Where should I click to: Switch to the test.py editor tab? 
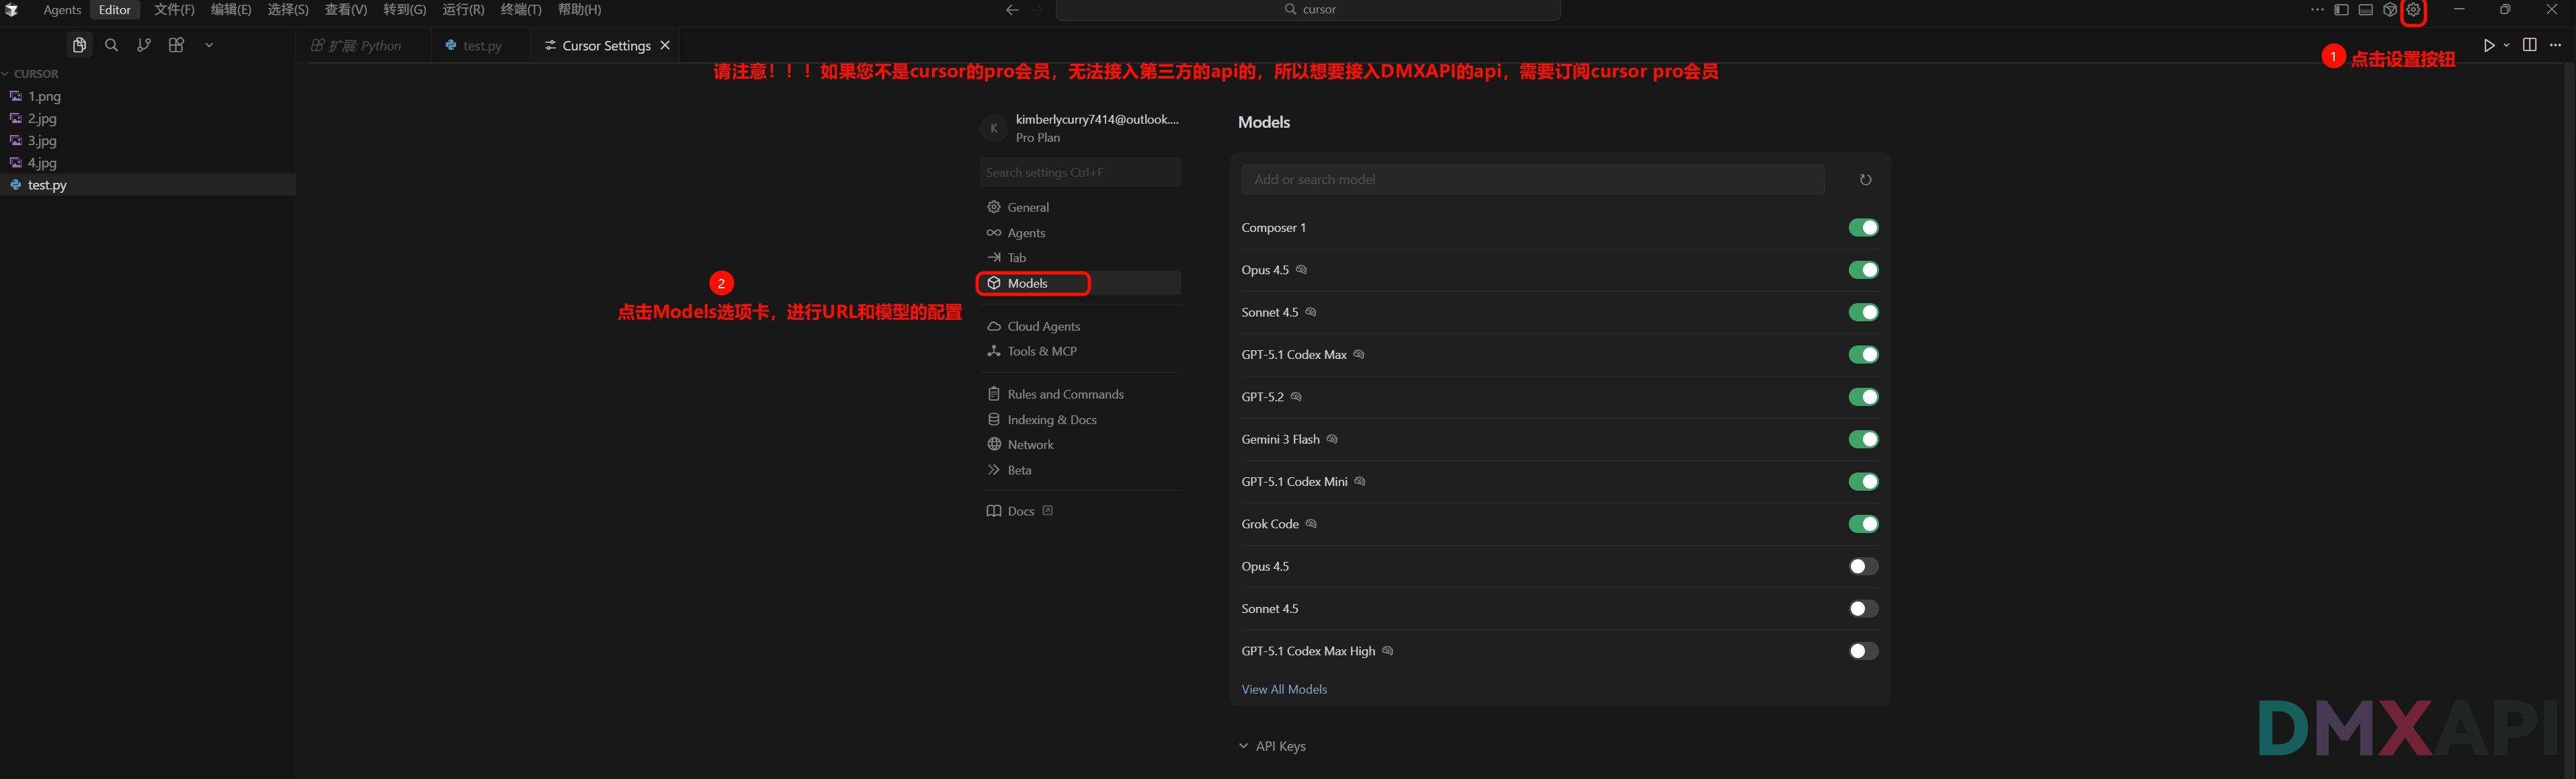click(x=481, y=46)
